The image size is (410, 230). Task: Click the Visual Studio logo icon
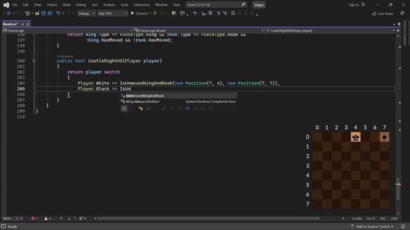(6, 4)
